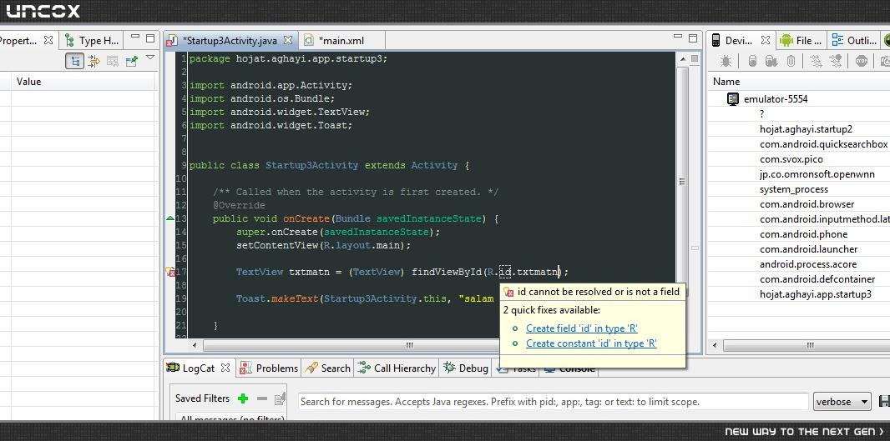This screenshot has width=890, height=441.
Task: Toggle Show Advanced Properties icon
Action: pos(94,61)
